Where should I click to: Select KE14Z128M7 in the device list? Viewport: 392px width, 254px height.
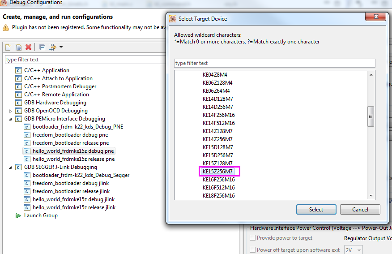[x=217, y=131]
